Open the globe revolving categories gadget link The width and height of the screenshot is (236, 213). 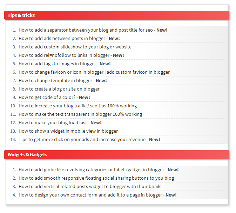point(91,170)
